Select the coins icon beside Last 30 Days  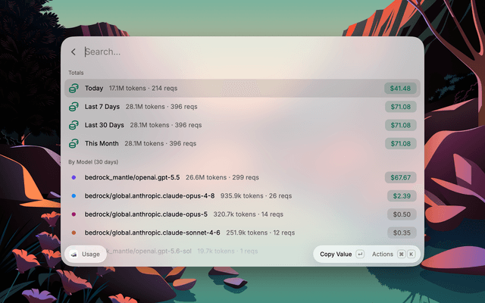pos(74,125)
